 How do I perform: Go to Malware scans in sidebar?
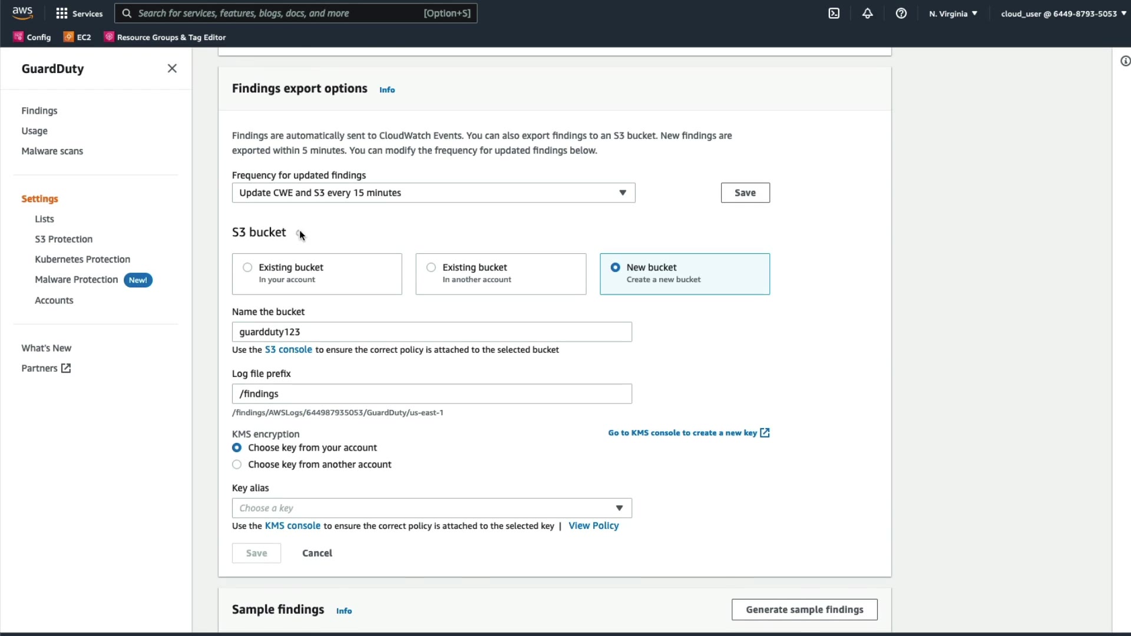(x=52, y=151)
